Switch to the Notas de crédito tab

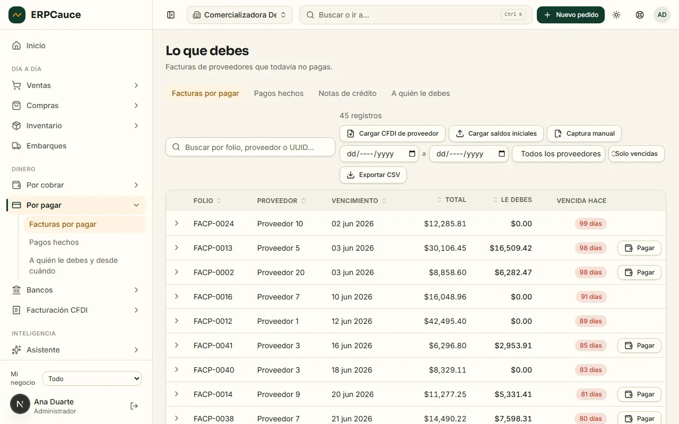click(347, 93)
